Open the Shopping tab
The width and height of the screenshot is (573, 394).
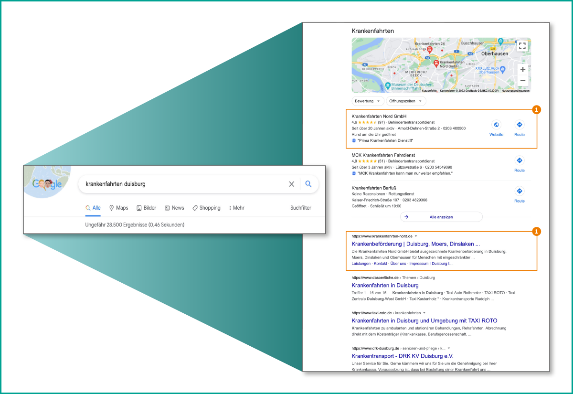coord(206,207)
